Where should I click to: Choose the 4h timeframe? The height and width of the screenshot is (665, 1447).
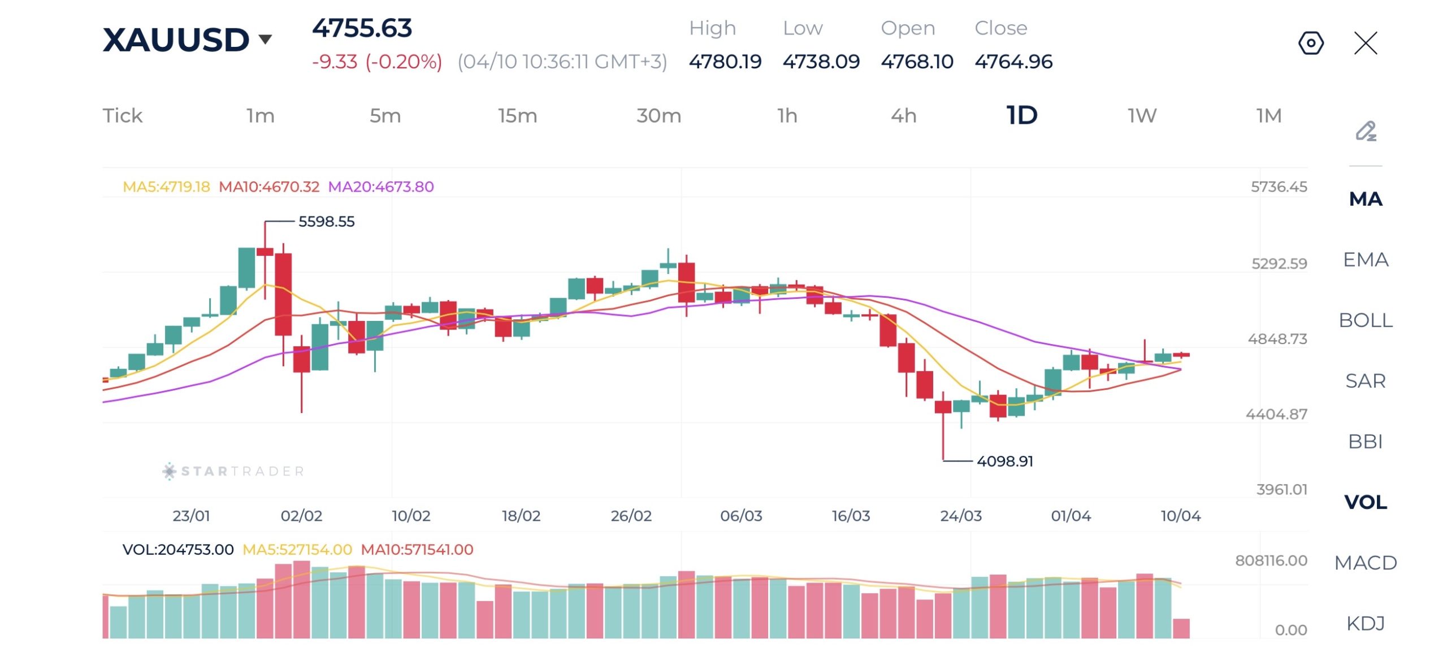pos(903,116)
